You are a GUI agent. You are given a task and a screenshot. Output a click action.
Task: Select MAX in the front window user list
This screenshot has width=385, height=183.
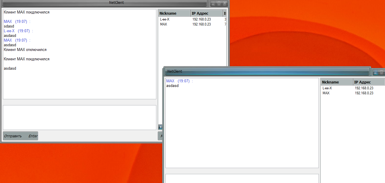(326, 93)
